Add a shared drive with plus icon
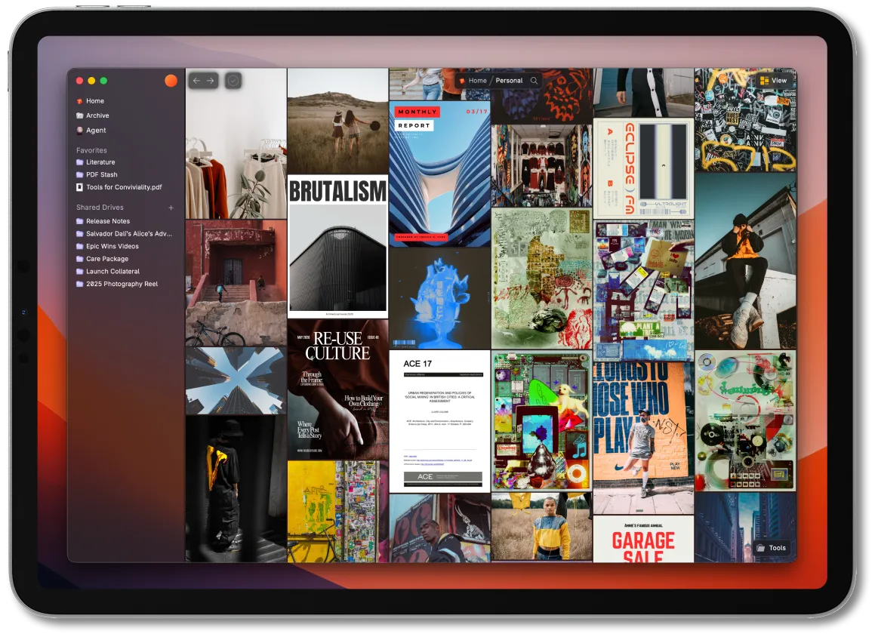Image resolution: width=878 pixels, height=637 pixels. tap(171, 208)
